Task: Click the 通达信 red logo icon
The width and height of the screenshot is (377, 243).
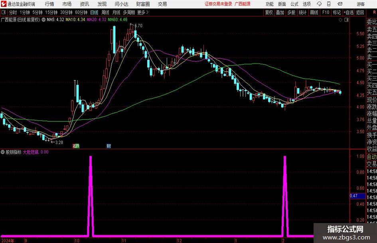Action: click(4, 4)
